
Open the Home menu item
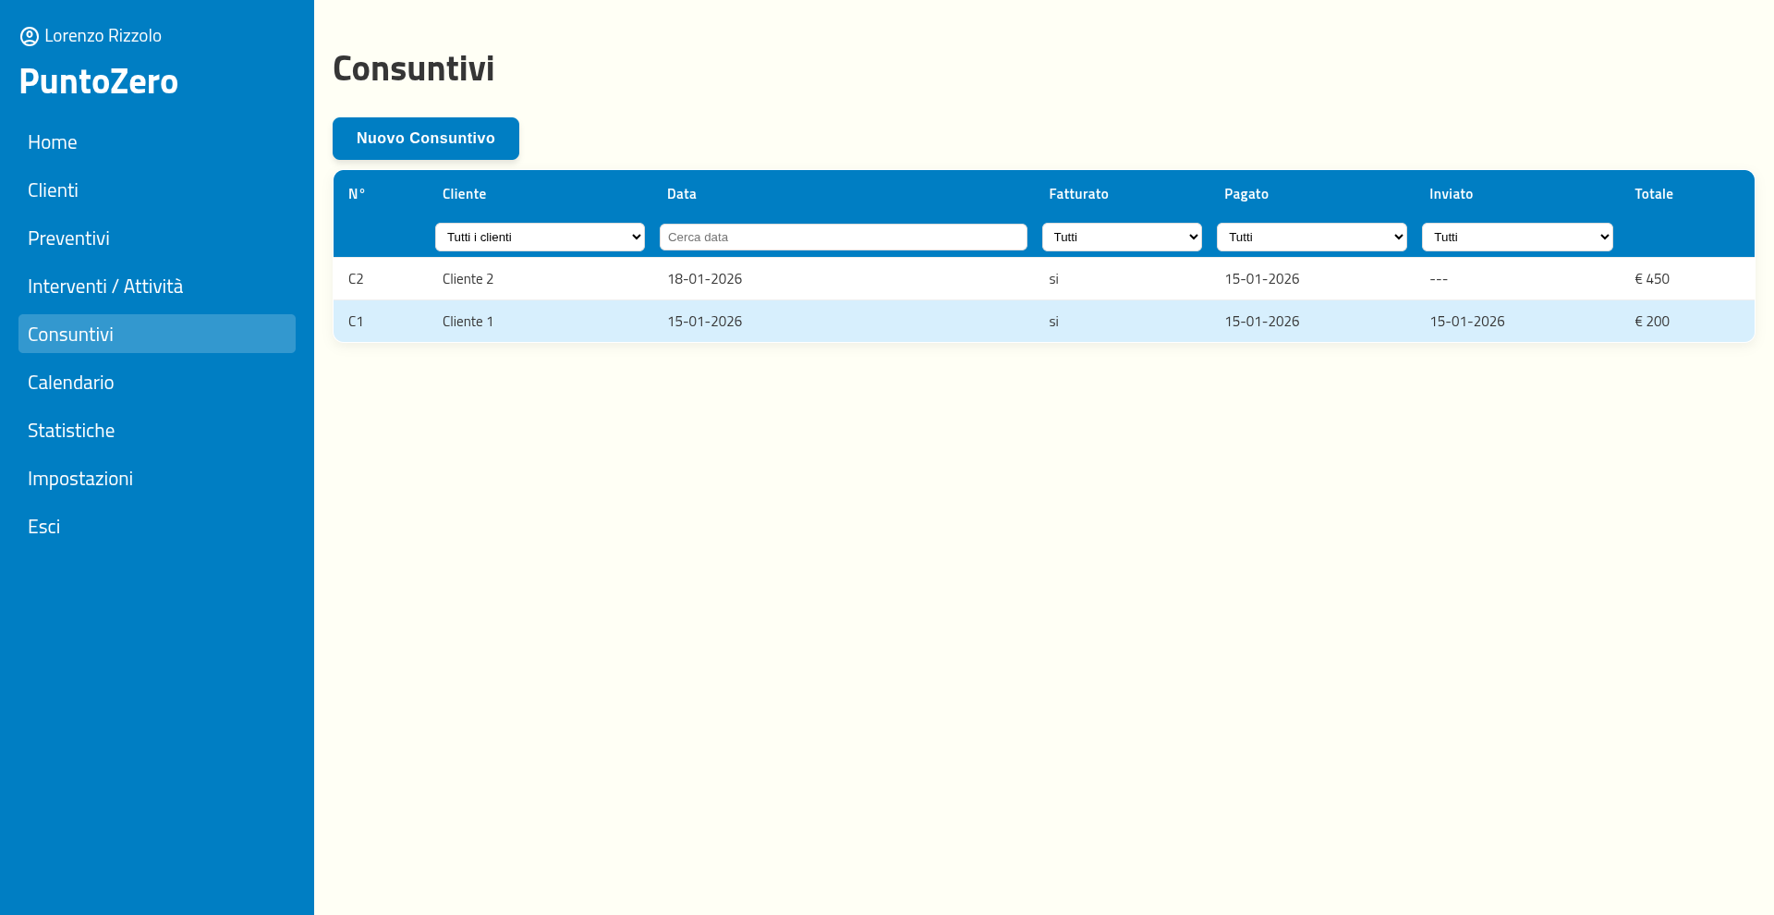(52, 142)
